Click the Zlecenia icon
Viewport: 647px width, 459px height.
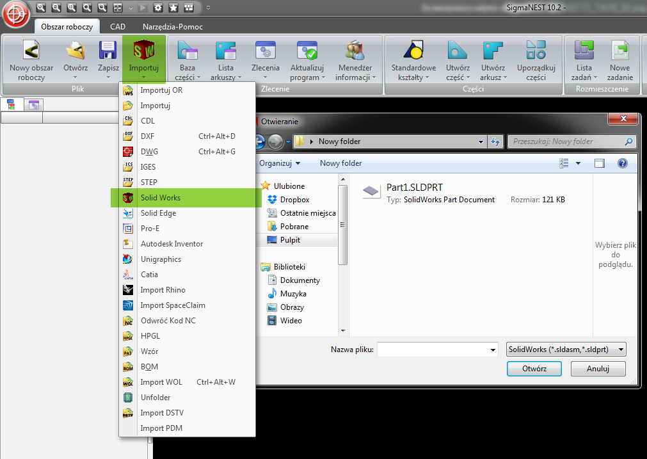coord(266,51)
